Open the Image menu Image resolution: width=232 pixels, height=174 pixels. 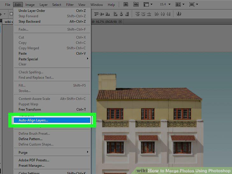(x=30, y=5)
